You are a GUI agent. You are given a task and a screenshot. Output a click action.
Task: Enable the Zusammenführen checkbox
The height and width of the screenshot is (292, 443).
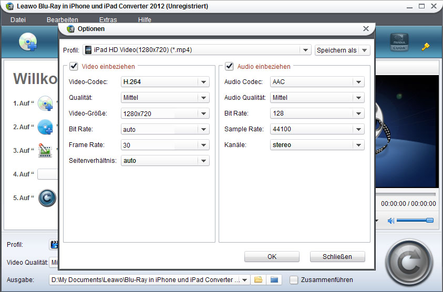tap(294, 280)
